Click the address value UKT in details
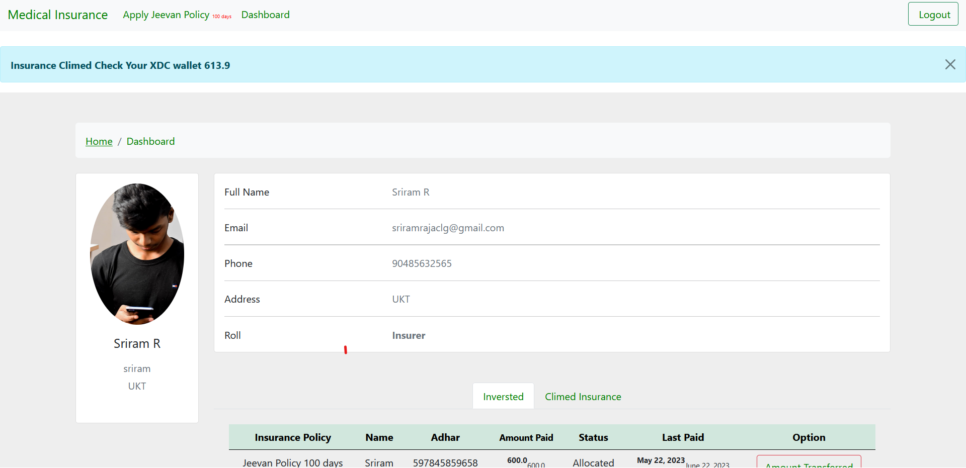This screenshot has height=468, width=966. pyautogui.click(x=401, y=299)
